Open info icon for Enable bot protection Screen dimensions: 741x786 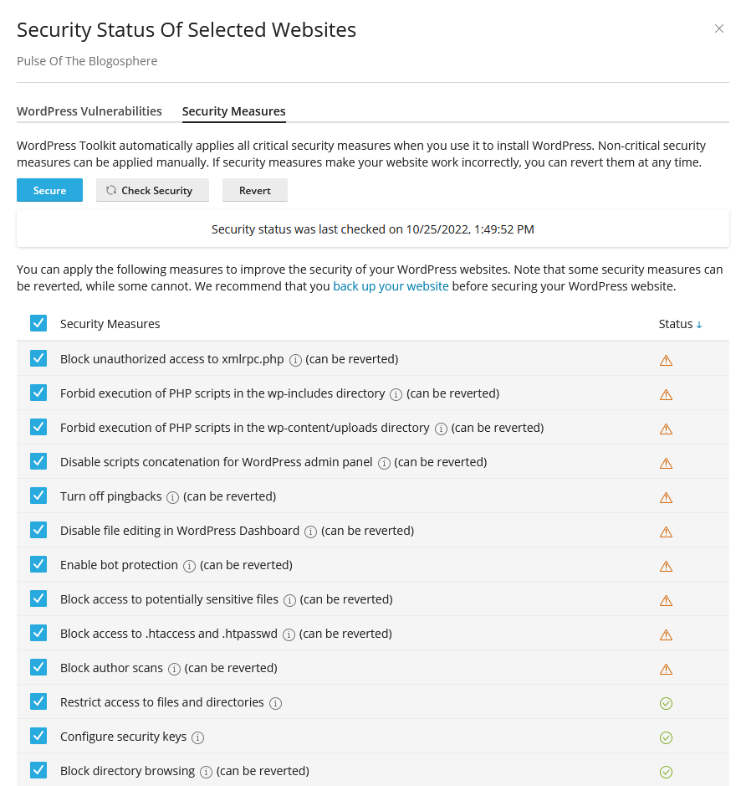click(x=189, y=566)
